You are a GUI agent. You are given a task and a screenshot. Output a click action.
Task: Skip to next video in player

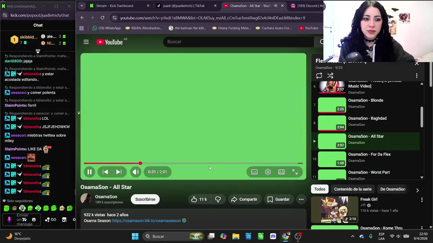(x=119, y=172)
